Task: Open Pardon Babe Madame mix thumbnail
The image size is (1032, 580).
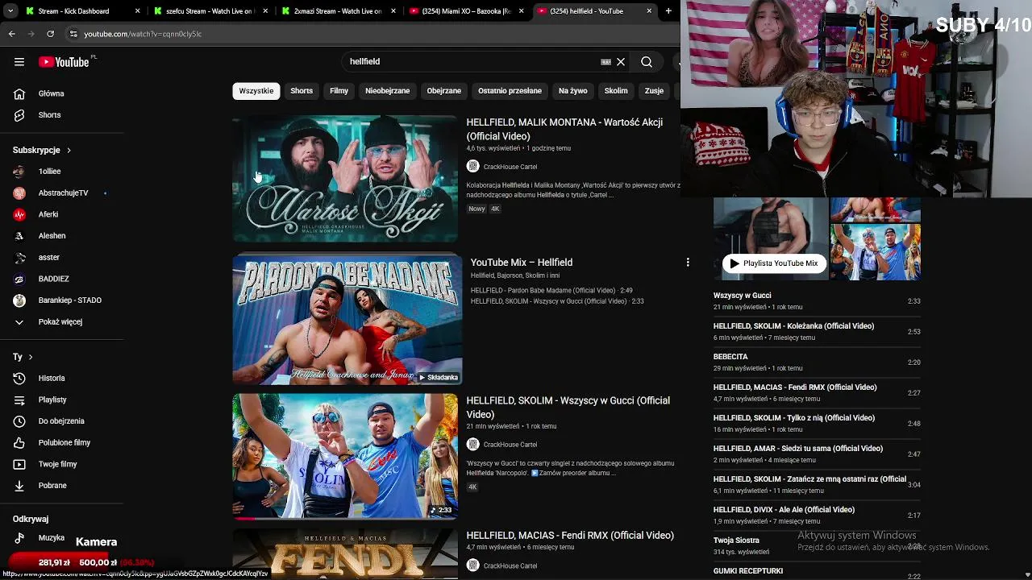Action: 347,320
